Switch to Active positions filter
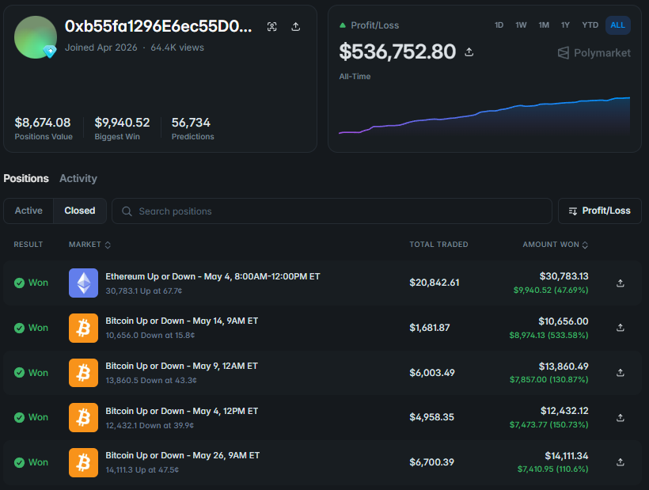 click(28, 211)
